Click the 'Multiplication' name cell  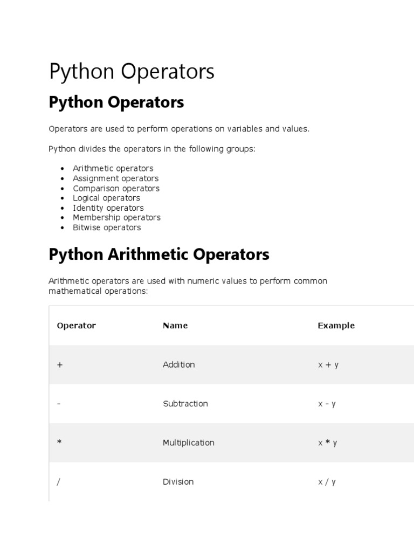click(x=189, y=443)
